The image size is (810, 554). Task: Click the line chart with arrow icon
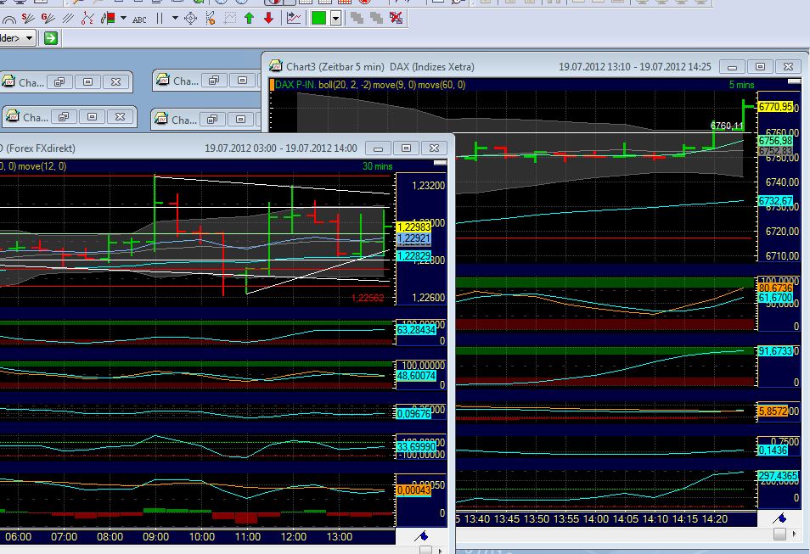click(x=294, y=19)
